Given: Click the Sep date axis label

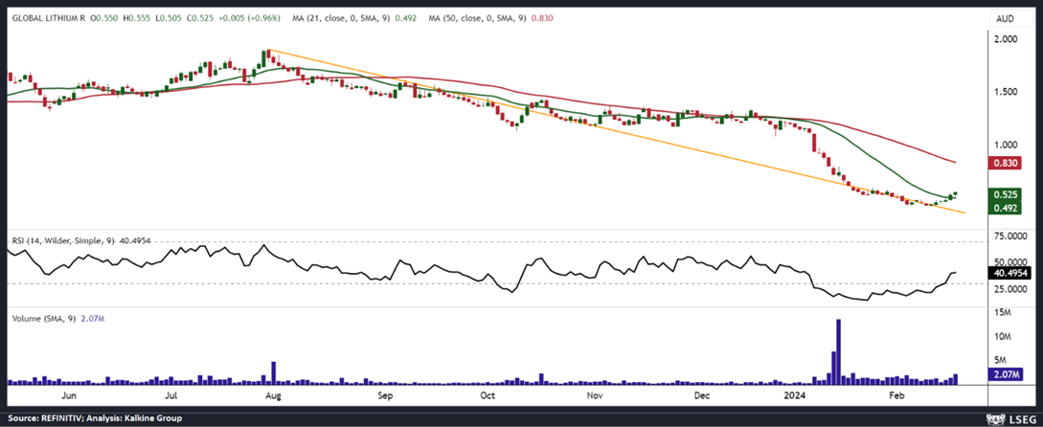Looking at the screenshot, I should point(385,395).
